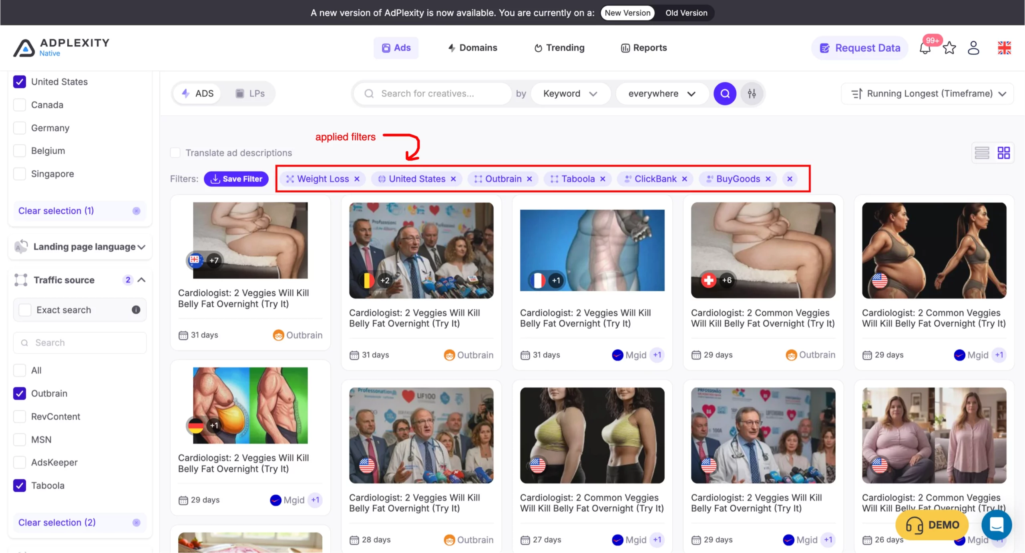Viewport: 1025px width, 553px height.
Task: Click +2 countries badge on Belgian-flag ad
Action: point(385,281)
